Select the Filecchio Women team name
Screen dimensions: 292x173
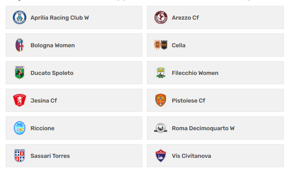tap(195, 73)
